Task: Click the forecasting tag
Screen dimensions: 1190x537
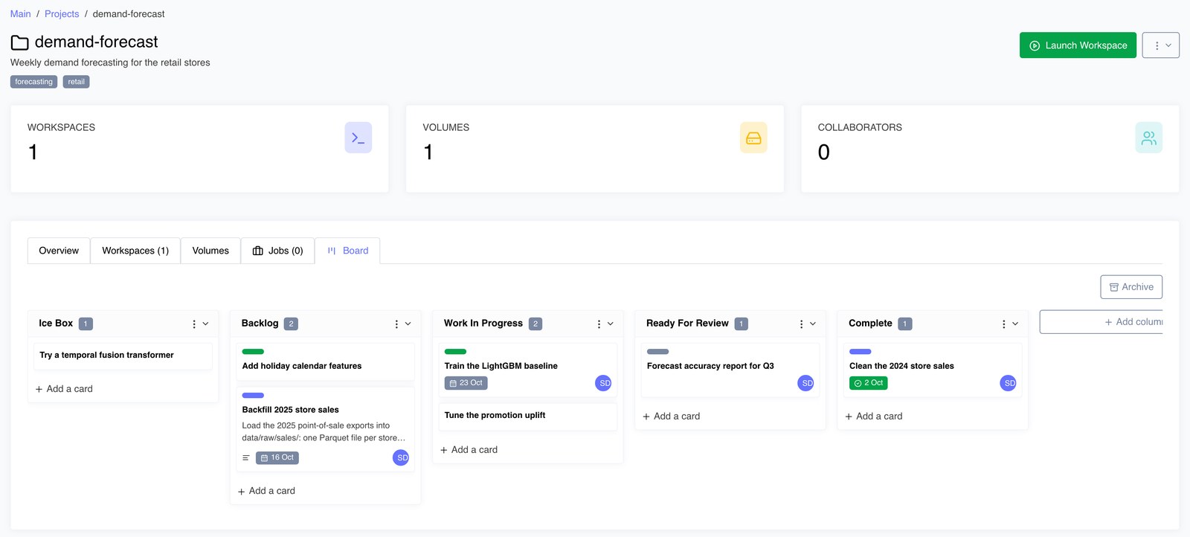Action: pos(33,82)
